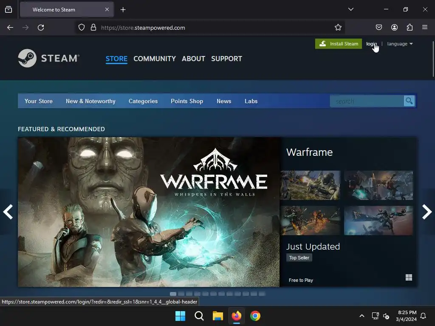Click the store search input field
Image resolution: width=435 pixels, height=326 pixels.
pos(367,101)
